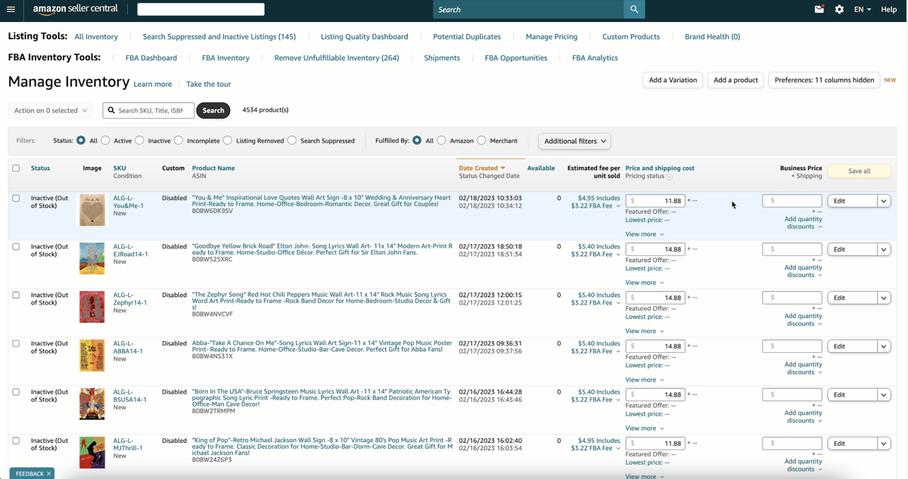Click the Add a product button

[x=735, y=79]
